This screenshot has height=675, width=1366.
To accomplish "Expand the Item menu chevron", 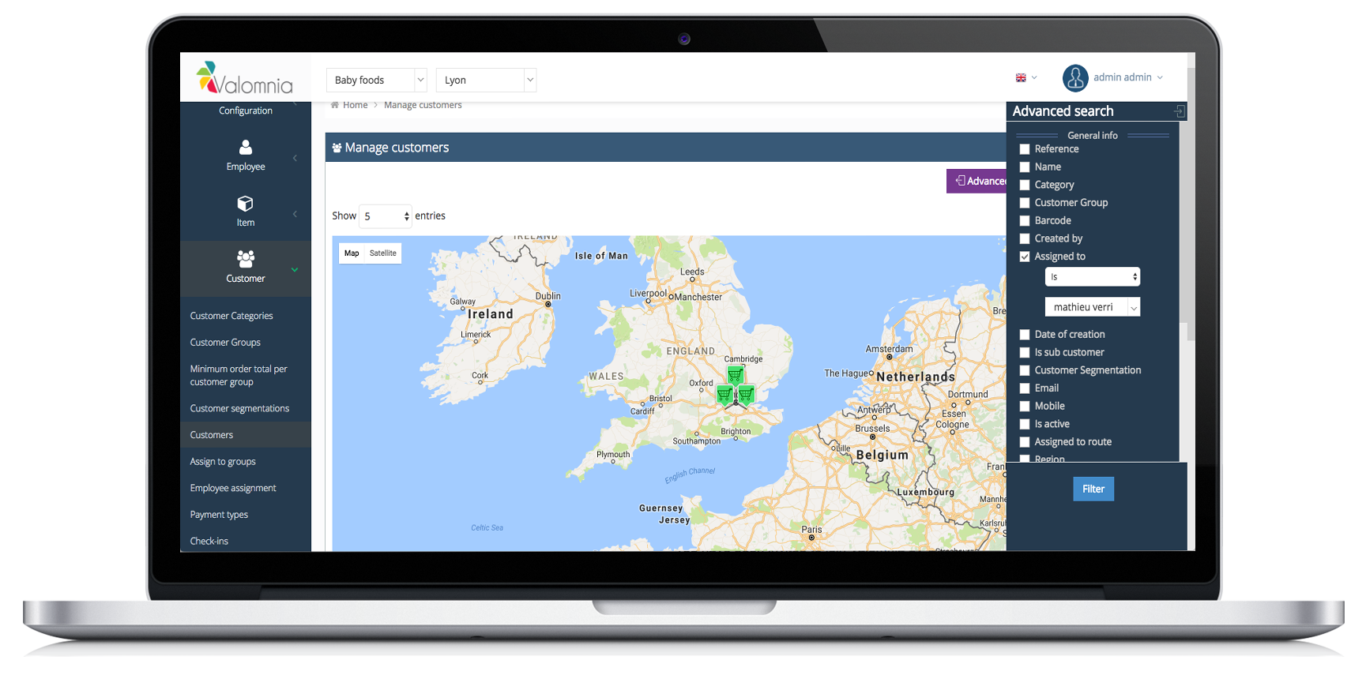I will coord(295,214).
